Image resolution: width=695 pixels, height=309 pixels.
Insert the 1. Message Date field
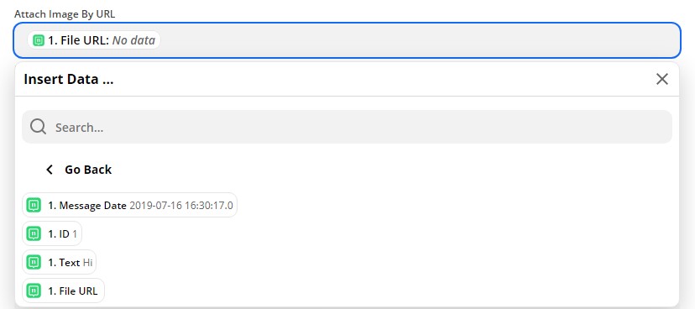pyautogui.click(x=129, y=205)
